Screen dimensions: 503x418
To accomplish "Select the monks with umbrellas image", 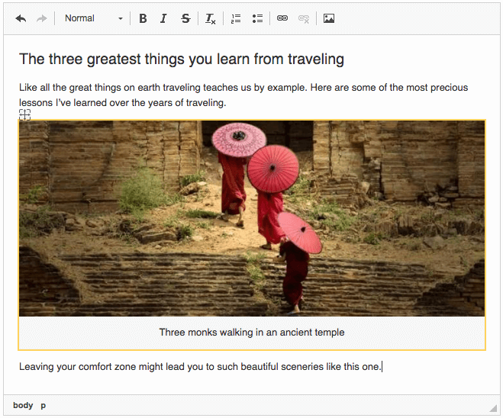I will point(252,218).
